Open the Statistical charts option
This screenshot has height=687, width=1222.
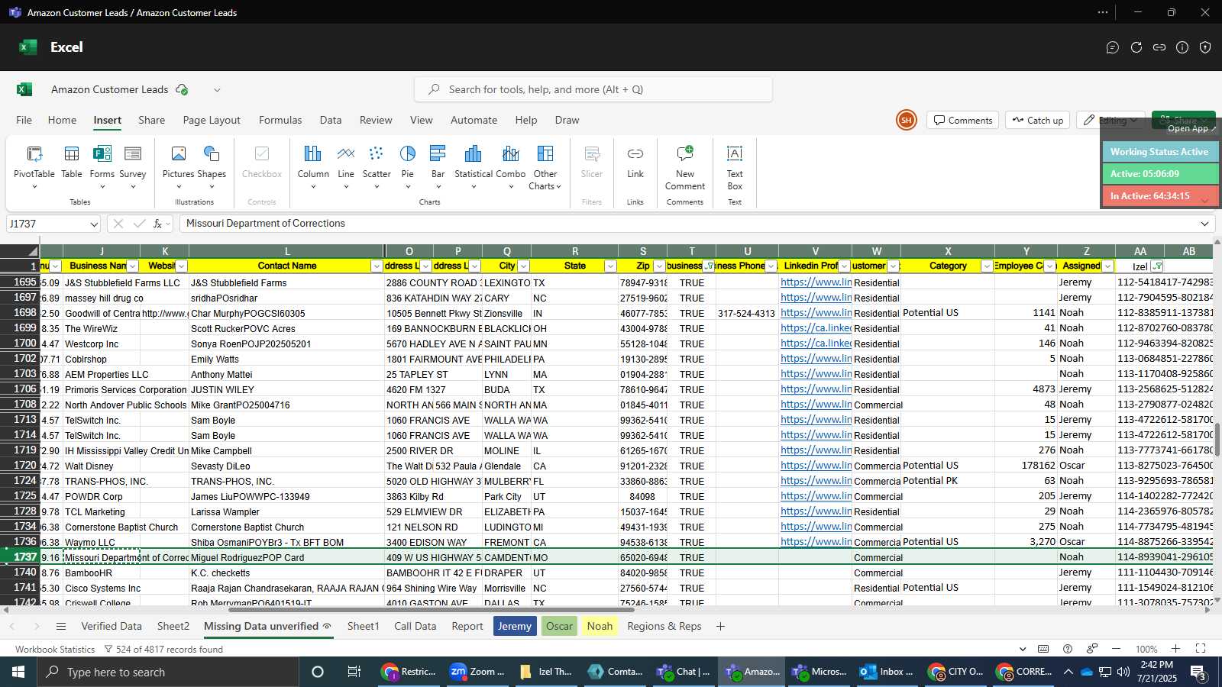click(x=474, y=167)
